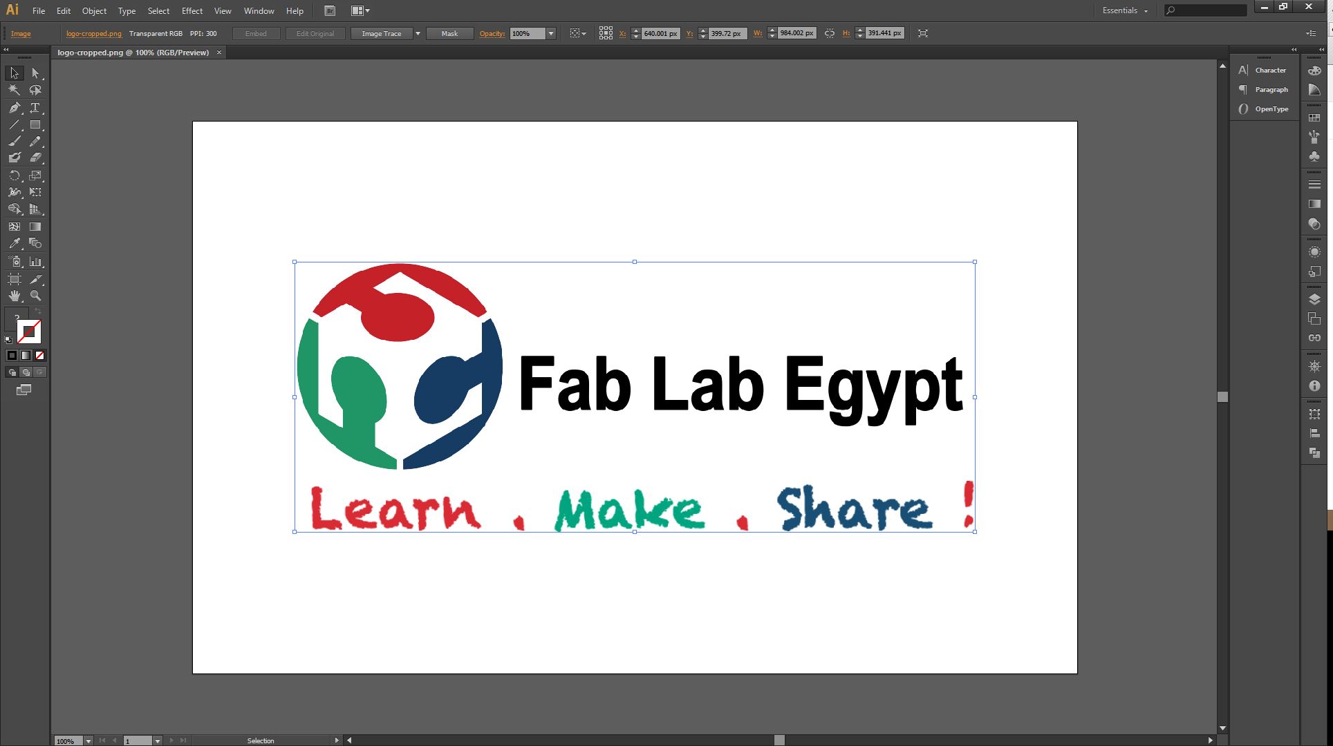The image size is (1333, 746).
Task: Select the Slice tool
Action: click(35, 279)
